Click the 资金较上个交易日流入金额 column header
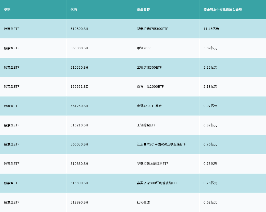 coord(223,10)
